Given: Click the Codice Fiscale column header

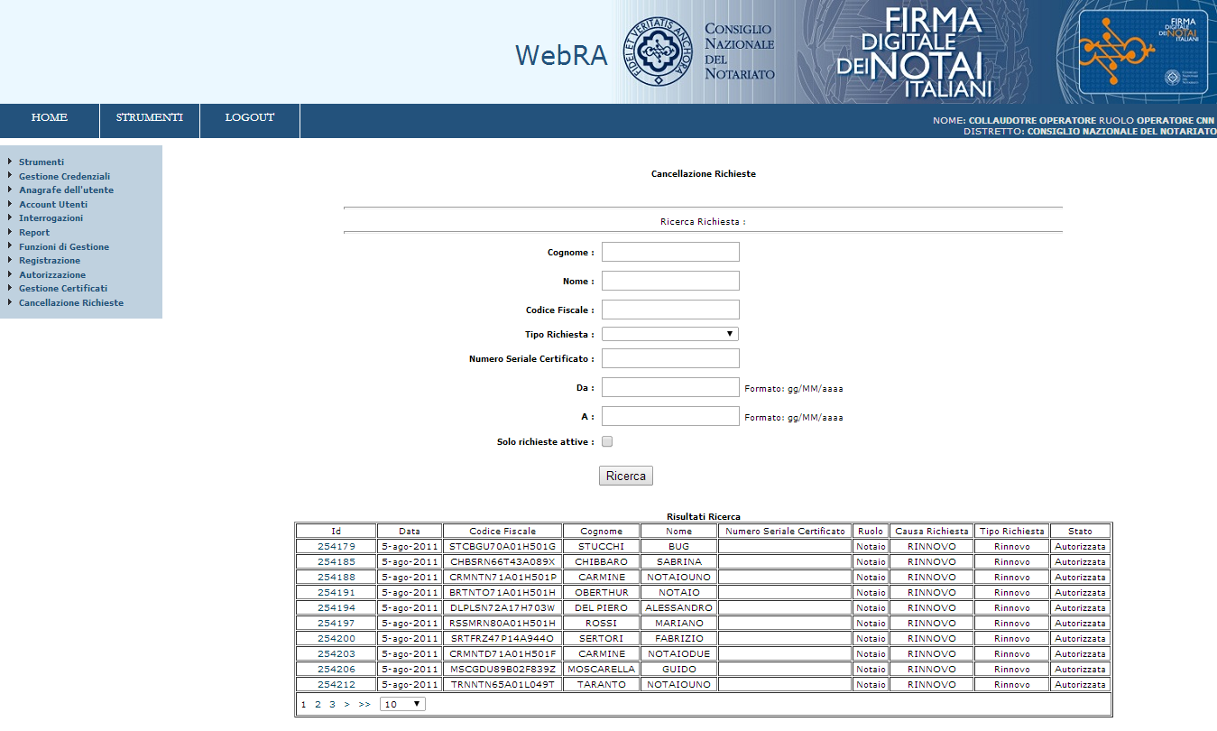Looking at the screenshot, I should click(503, 531).
